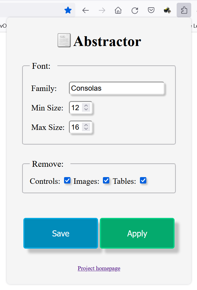Click the Abstractor logo icon
Image resolution: width=197 pixels, height=290 pixels.
[64, 40]
